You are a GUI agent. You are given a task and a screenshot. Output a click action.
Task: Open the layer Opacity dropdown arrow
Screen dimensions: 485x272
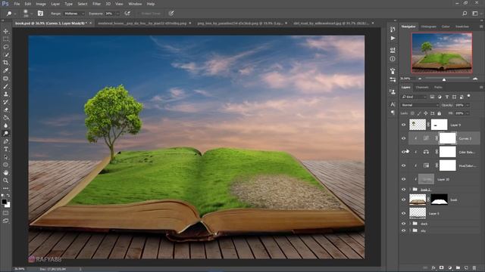tap(468, 105)
